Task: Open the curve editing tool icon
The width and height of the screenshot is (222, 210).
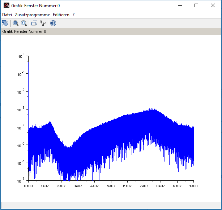Action: click(x=43, y=23)
